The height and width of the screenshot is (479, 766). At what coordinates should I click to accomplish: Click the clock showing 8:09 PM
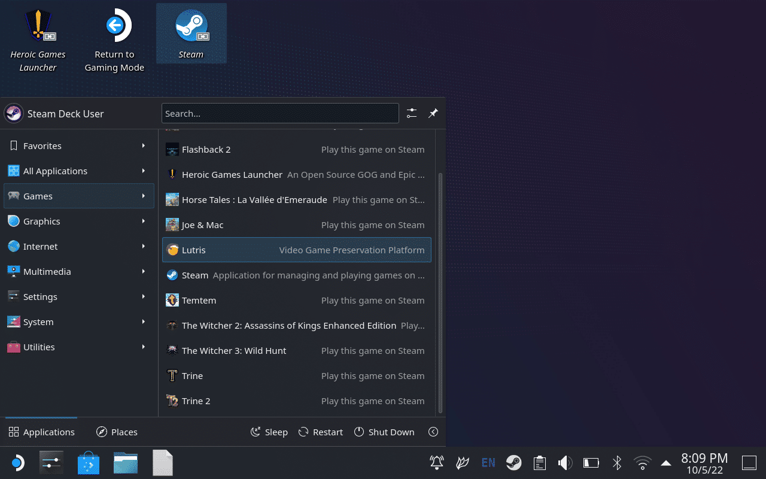pyautogui.click(x=704, y=463)
